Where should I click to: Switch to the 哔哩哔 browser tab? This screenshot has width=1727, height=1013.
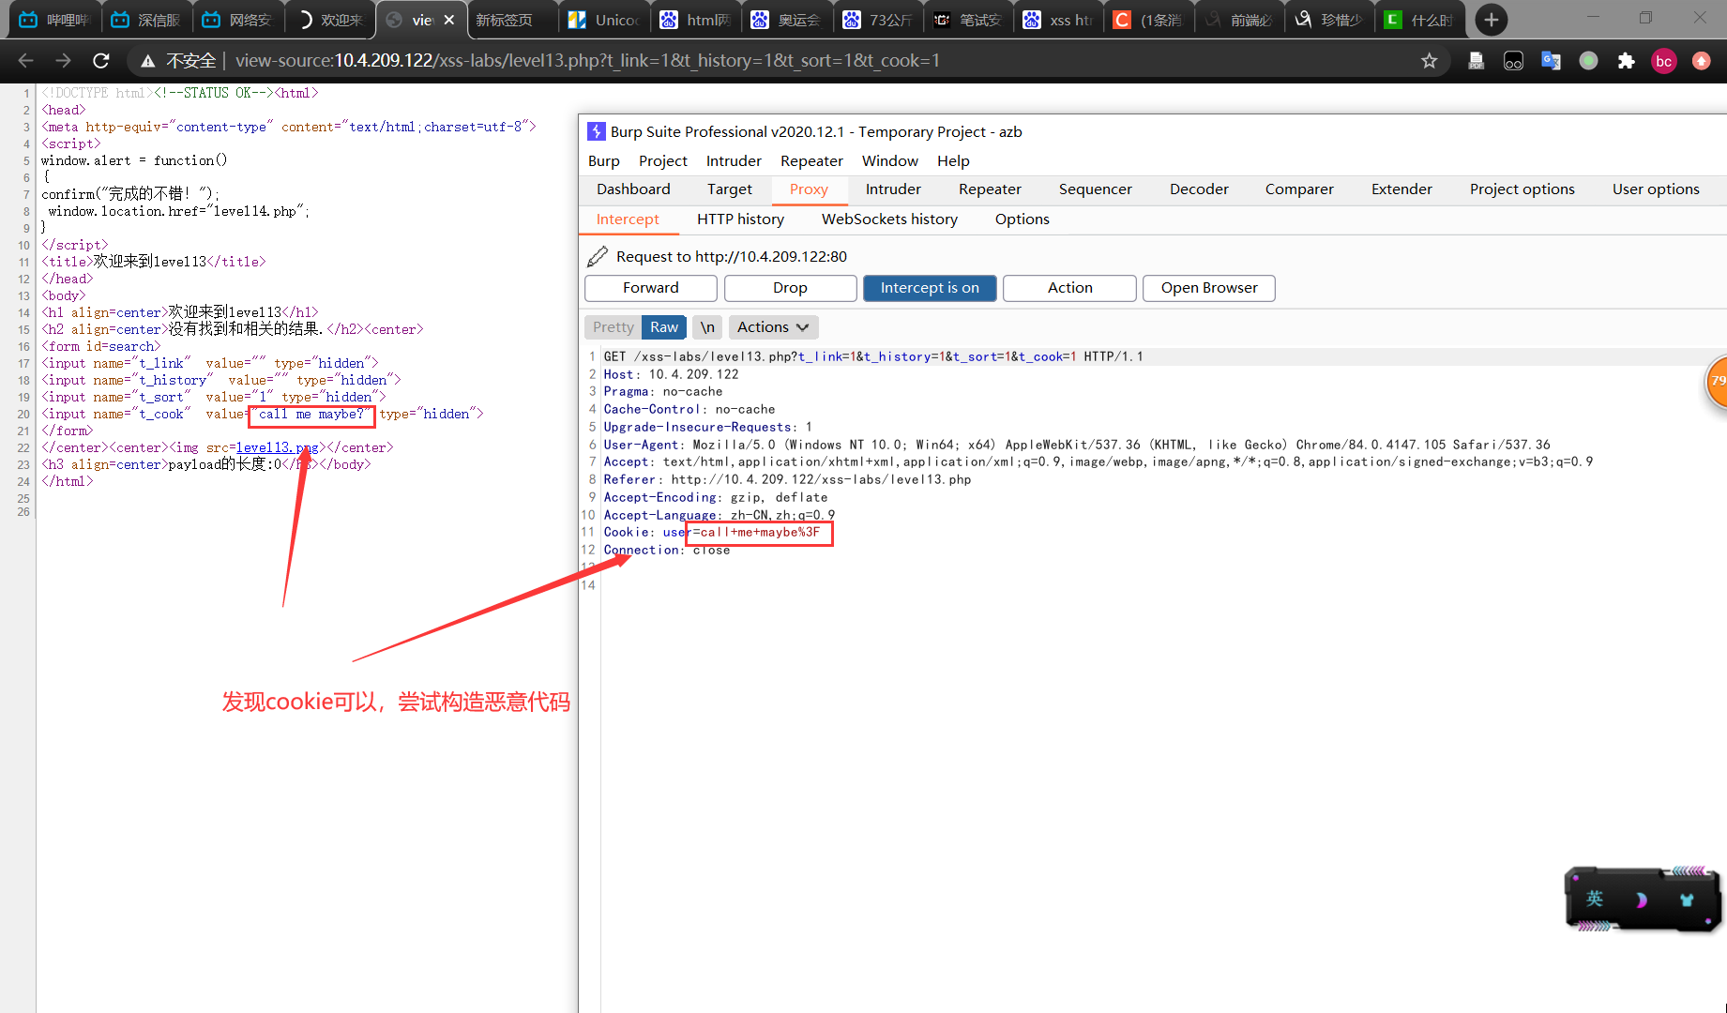click(x=54, y=20)
